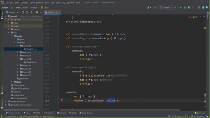Expand the week502 package
The image size is (210, 118).
[x=17, y=52]
